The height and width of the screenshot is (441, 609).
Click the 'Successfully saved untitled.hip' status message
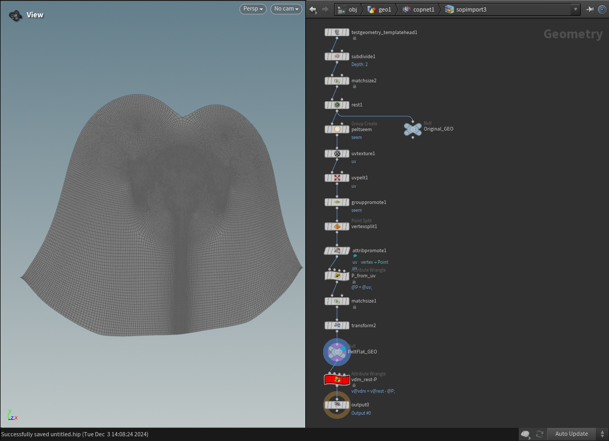tap(74, 434)
